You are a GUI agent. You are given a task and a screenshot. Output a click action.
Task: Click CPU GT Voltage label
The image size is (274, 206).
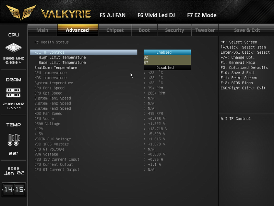(x=49, y=149)
